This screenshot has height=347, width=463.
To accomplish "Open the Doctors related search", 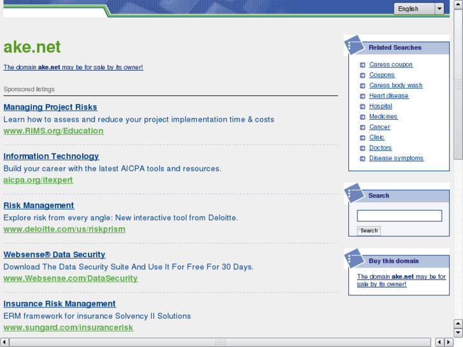I will point(380,148).
